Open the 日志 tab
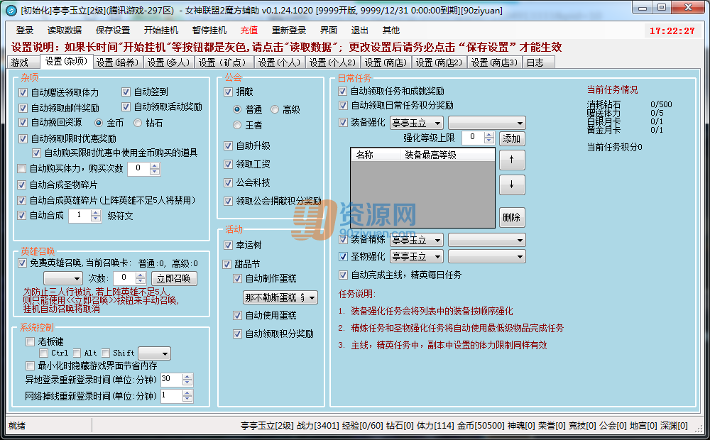 538,62
